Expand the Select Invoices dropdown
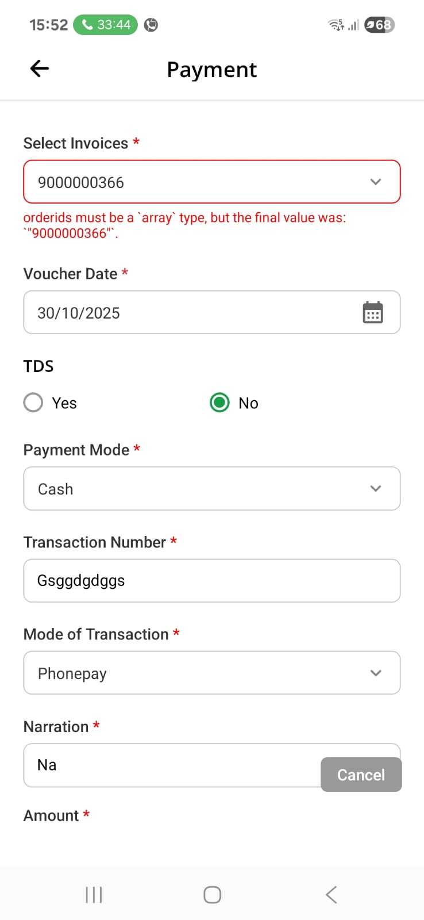 point(211,182)
